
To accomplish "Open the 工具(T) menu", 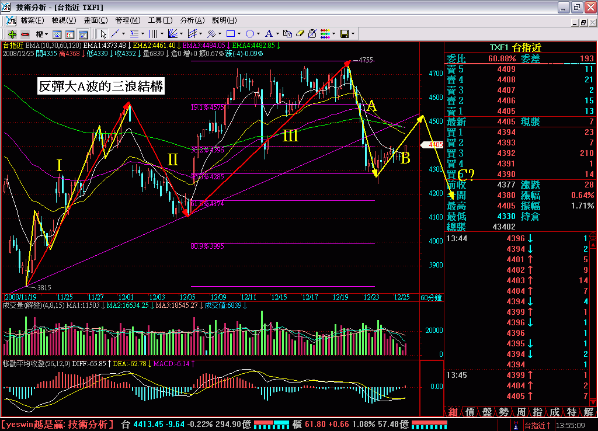I will coord(160,20).
